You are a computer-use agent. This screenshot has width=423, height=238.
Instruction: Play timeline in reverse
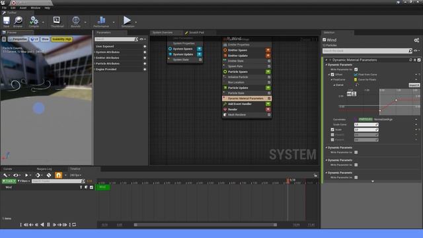(x=42, y=225)
